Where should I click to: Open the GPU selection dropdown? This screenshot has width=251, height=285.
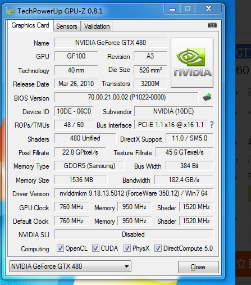70,266
